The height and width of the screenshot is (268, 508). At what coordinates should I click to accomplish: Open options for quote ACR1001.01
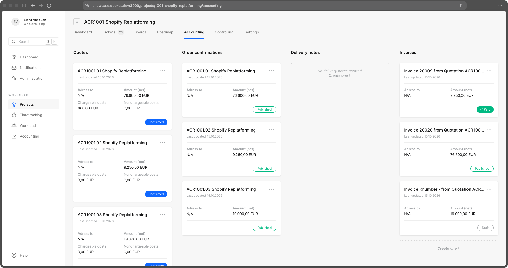tap(163, 71)
